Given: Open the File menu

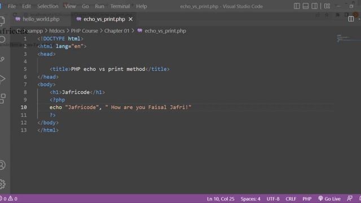Looking at the screenshot, I should point(12,6).
